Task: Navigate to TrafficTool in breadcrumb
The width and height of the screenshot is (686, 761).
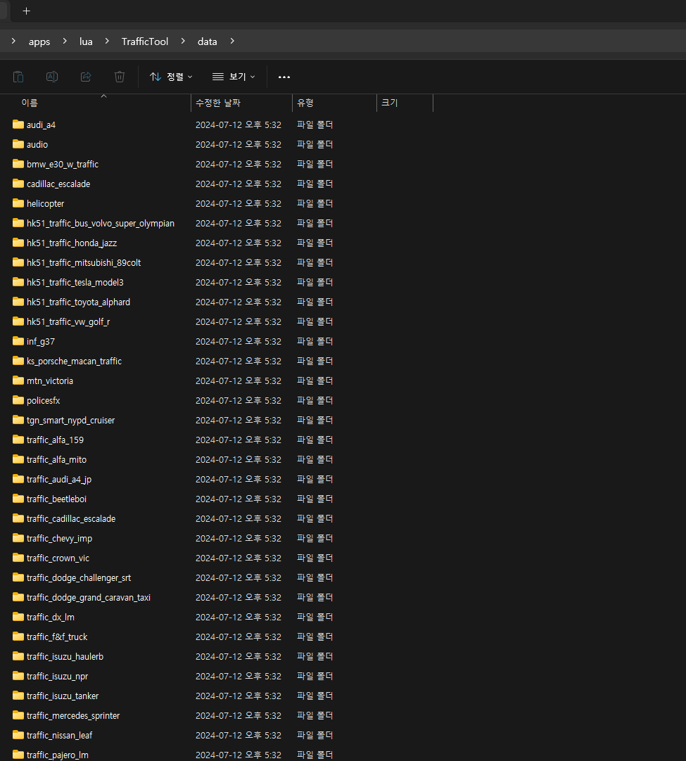Action: pos(145,41)
